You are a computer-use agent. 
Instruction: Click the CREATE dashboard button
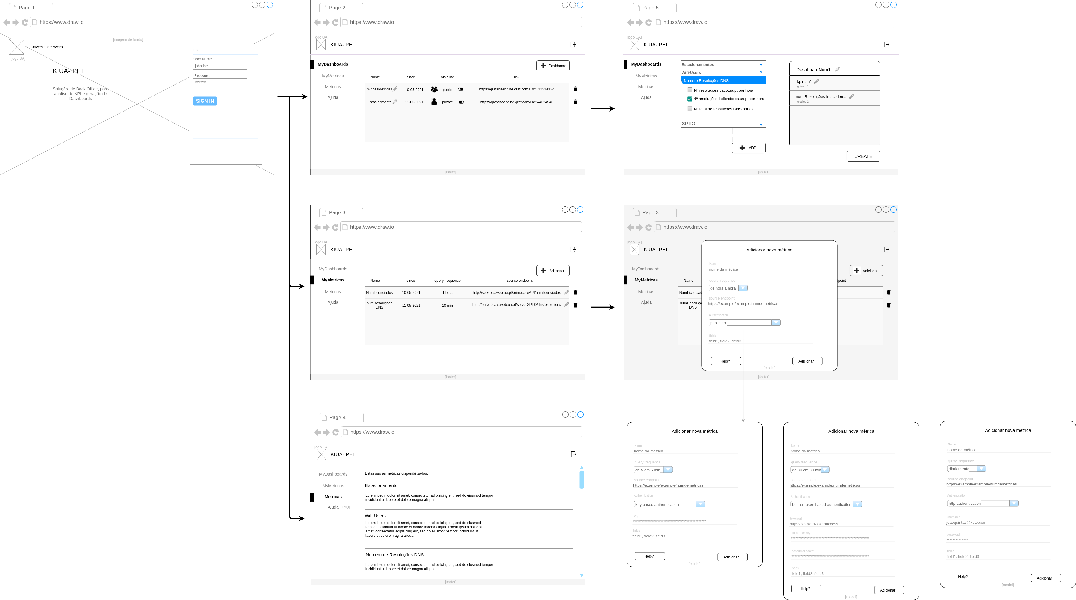tap(863, 156)
